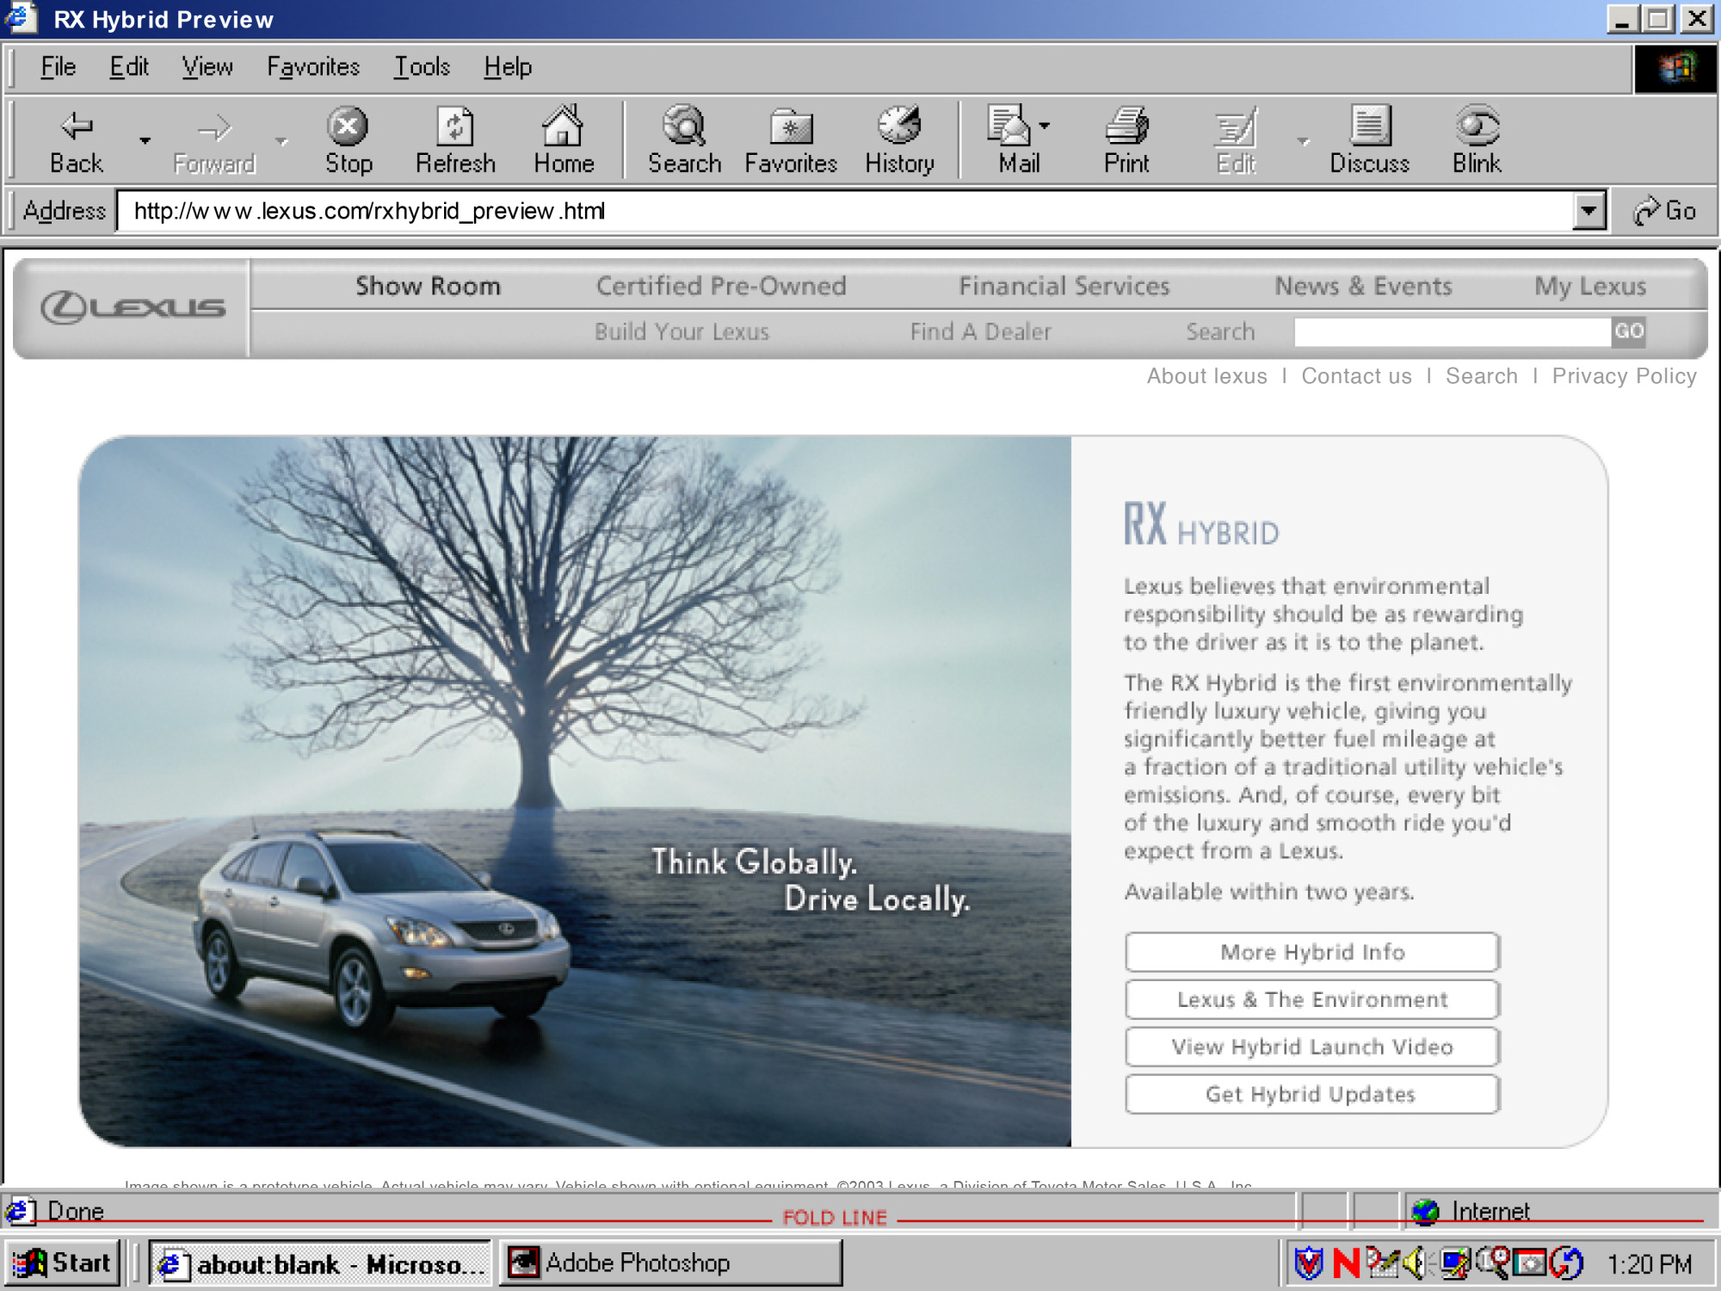
Task: Open the Favorites folder toolbar icon
Action: click(x=790, y=127)
